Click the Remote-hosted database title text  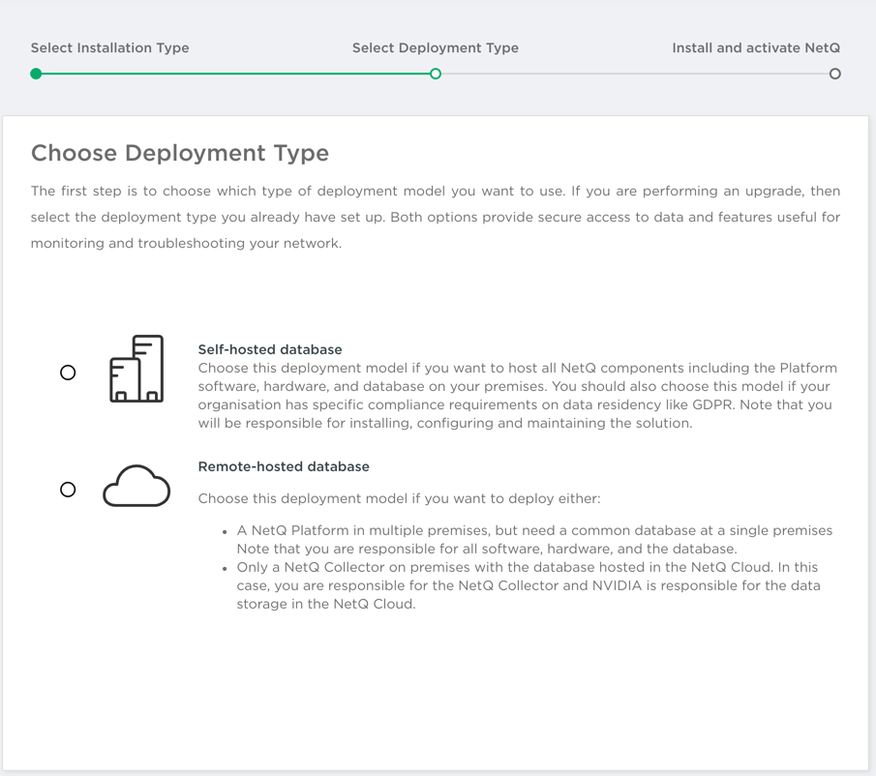[284, 466]
